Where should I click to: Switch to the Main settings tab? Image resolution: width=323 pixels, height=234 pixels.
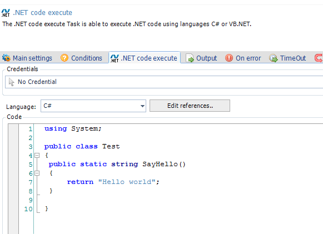click(27, 58)
